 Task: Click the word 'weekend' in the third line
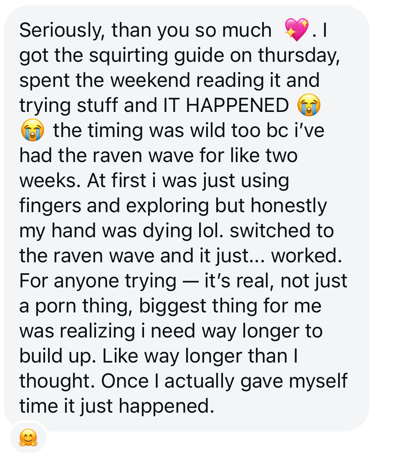[151, 81]
